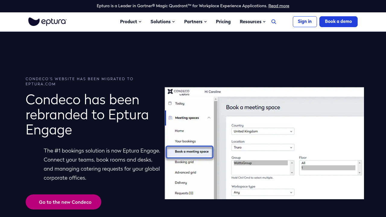
Task: Open the Read more link in the banner
Action: [x=279, y=6]
